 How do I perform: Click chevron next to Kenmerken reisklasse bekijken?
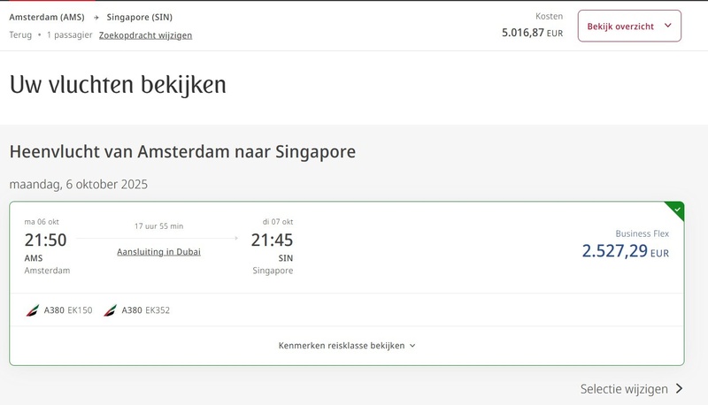pyautogui.click(x=412, y=347)
